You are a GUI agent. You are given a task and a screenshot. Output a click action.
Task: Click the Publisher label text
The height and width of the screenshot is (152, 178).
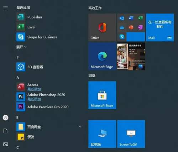pos(35,17)
